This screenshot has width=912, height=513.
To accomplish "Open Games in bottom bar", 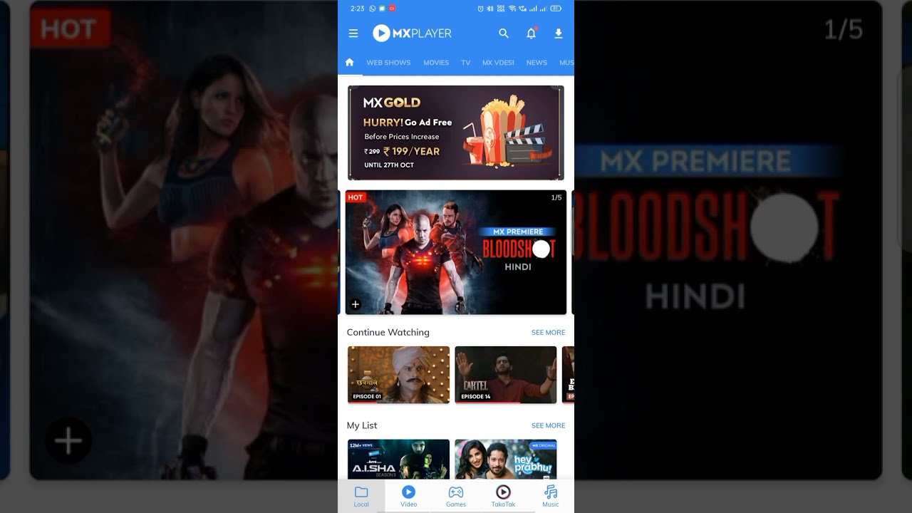I will (456, 496).
